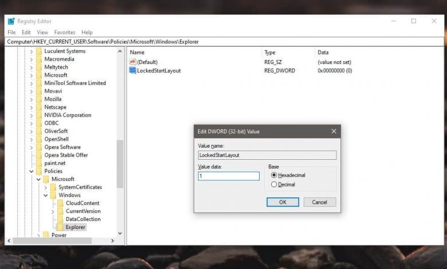
Task: Expand the Opera Software key
Action: pos(32,147)
